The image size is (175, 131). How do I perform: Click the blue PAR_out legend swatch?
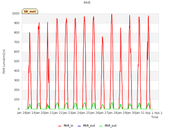79,126
